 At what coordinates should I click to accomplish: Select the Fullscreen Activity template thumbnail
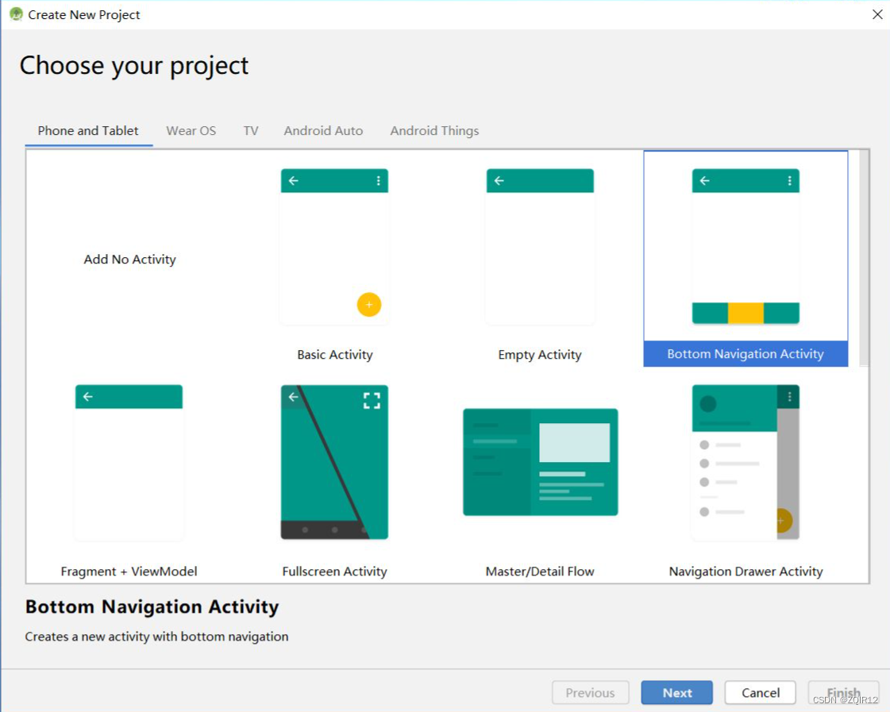(334, 463)
